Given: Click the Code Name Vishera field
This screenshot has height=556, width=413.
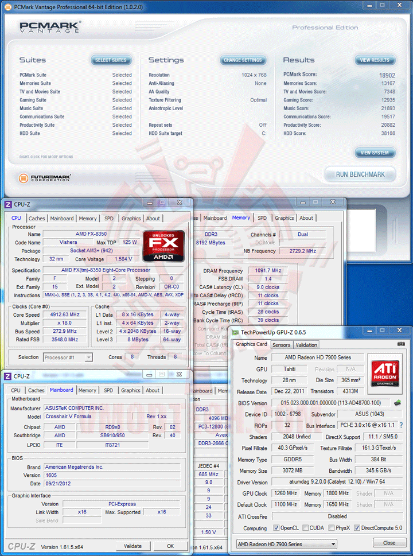Looking at the screenshot, I should tap(68, 242).
